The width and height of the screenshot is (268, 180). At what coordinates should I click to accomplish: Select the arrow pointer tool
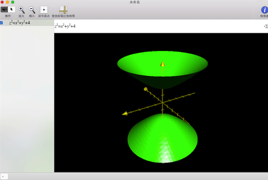click(x=12, y=9)
